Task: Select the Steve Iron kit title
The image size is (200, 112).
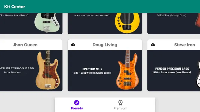Action: [184, 45]
